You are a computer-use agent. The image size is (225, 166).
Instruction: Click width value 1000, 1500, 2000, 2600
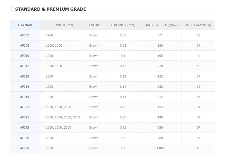coord(63,117)
